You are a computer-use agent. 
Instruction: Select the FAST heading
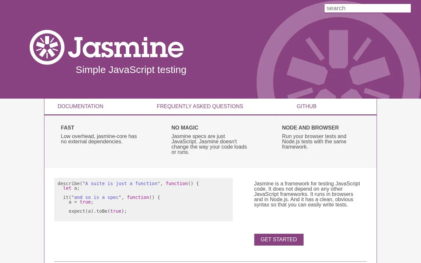(x=67, y=128)
